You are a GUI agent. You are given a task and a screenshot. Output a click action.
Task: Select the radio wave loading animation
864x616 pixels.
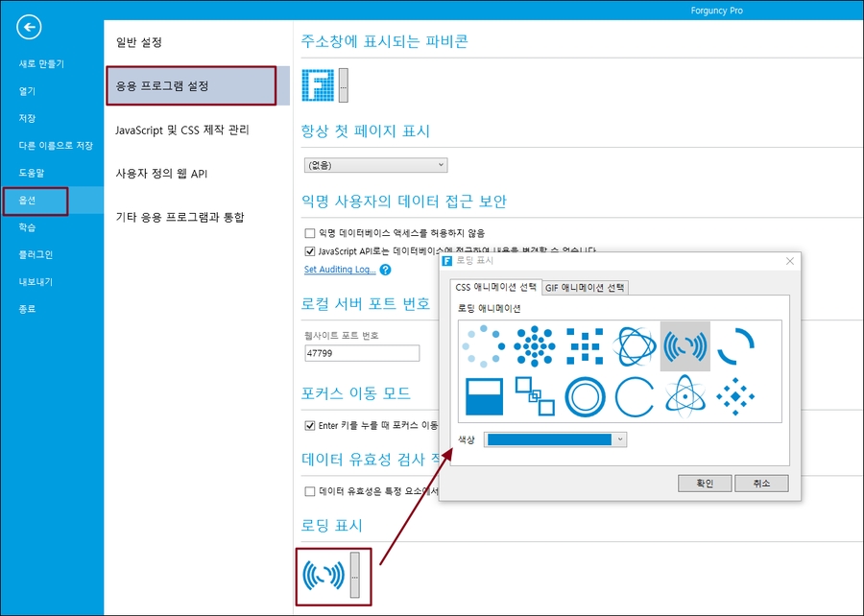(684, 346)
